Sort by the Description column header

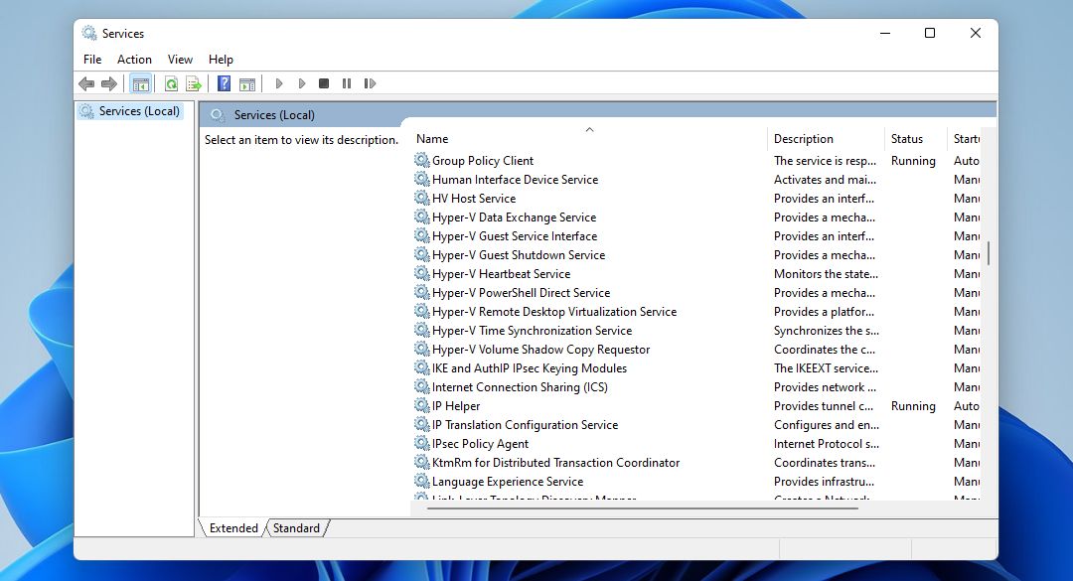826,138
